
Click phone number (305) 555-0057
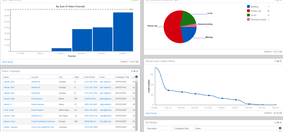[91, 104]
